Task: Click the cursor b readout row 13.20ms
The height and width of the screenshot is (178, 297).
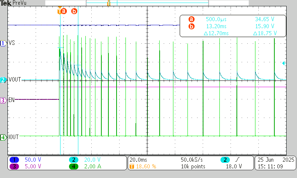Action: (x=232, y=26)
